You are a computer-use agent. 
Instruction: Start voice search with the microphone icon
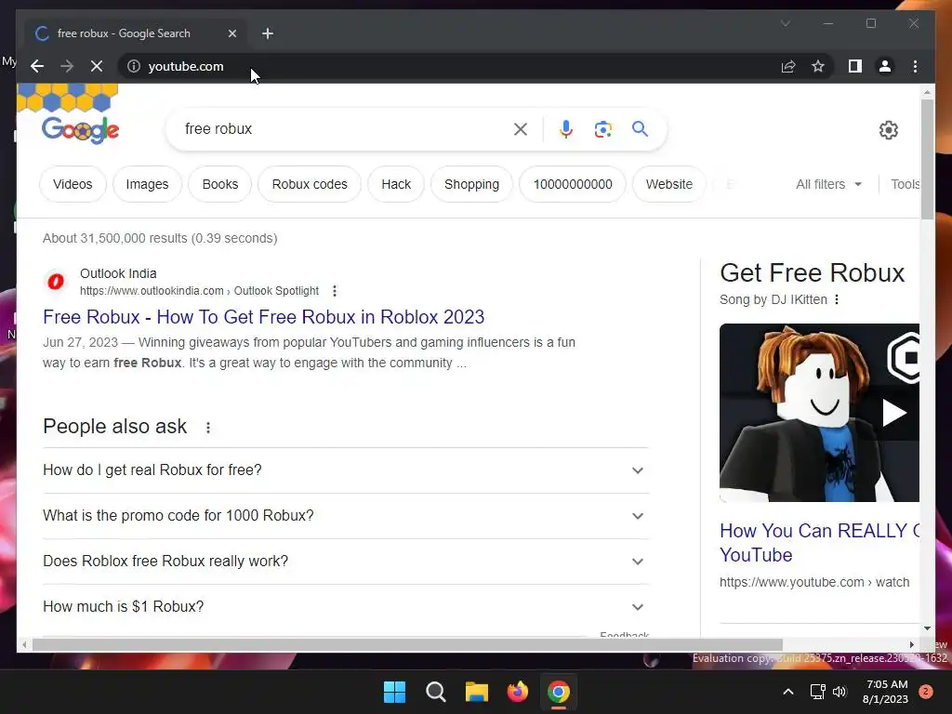(x=566, y=129)
